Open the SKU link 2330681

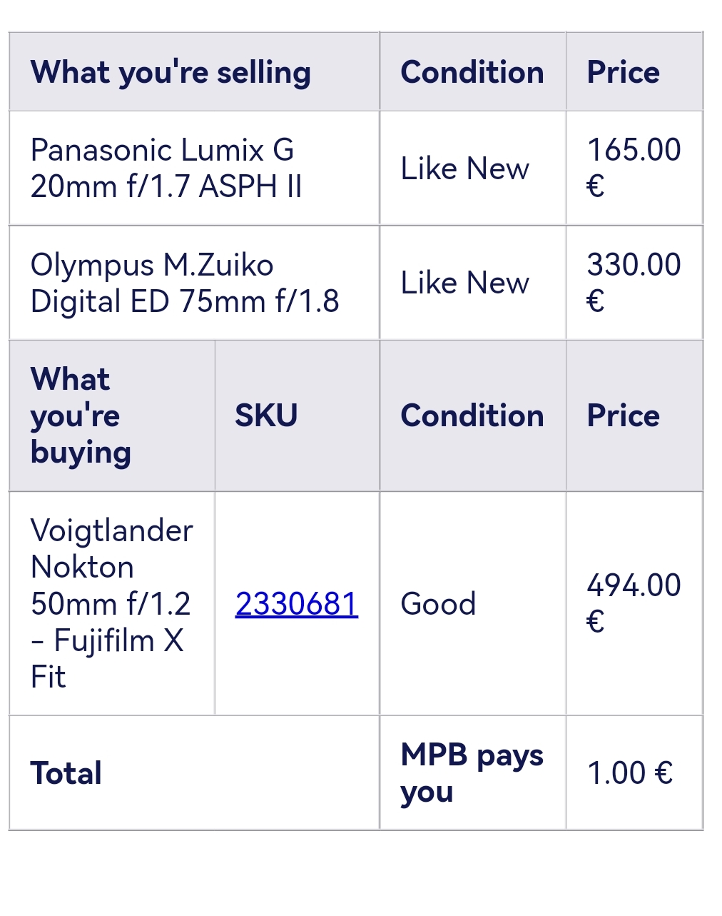point(297,604)
